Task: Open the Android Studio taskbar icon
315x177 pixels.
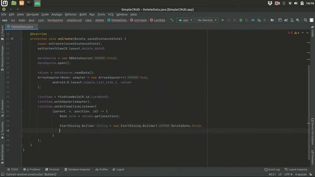Action: point(37,3)
